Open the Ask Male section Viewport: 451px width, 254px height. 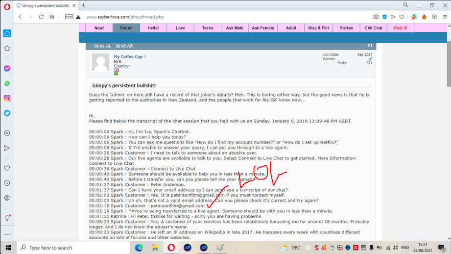pyautogui.click(x=235, y=28)
